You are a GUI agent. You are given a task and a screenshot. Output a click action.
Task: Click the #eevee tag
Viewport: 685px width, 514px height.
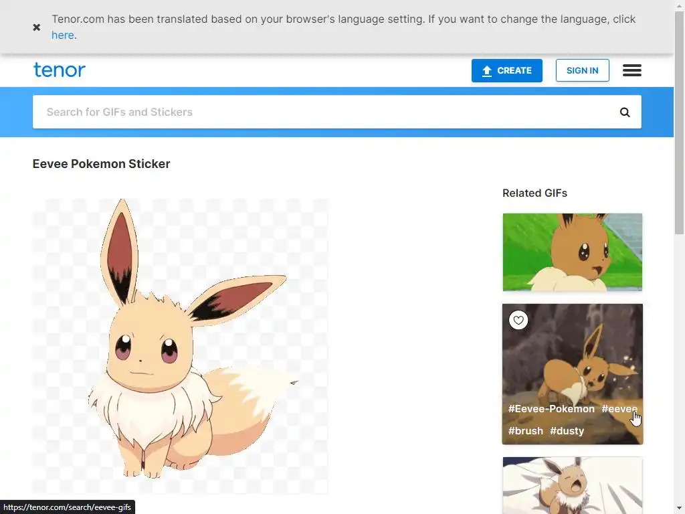tap(619, 409)
